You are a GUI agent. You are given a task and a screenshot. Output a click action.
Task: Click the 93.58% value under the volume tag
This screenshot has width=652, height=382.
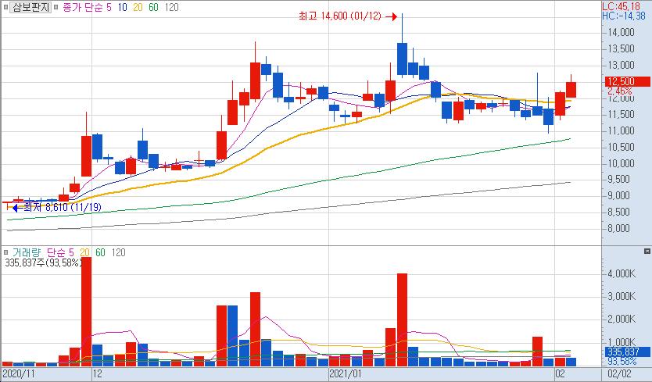622,361
